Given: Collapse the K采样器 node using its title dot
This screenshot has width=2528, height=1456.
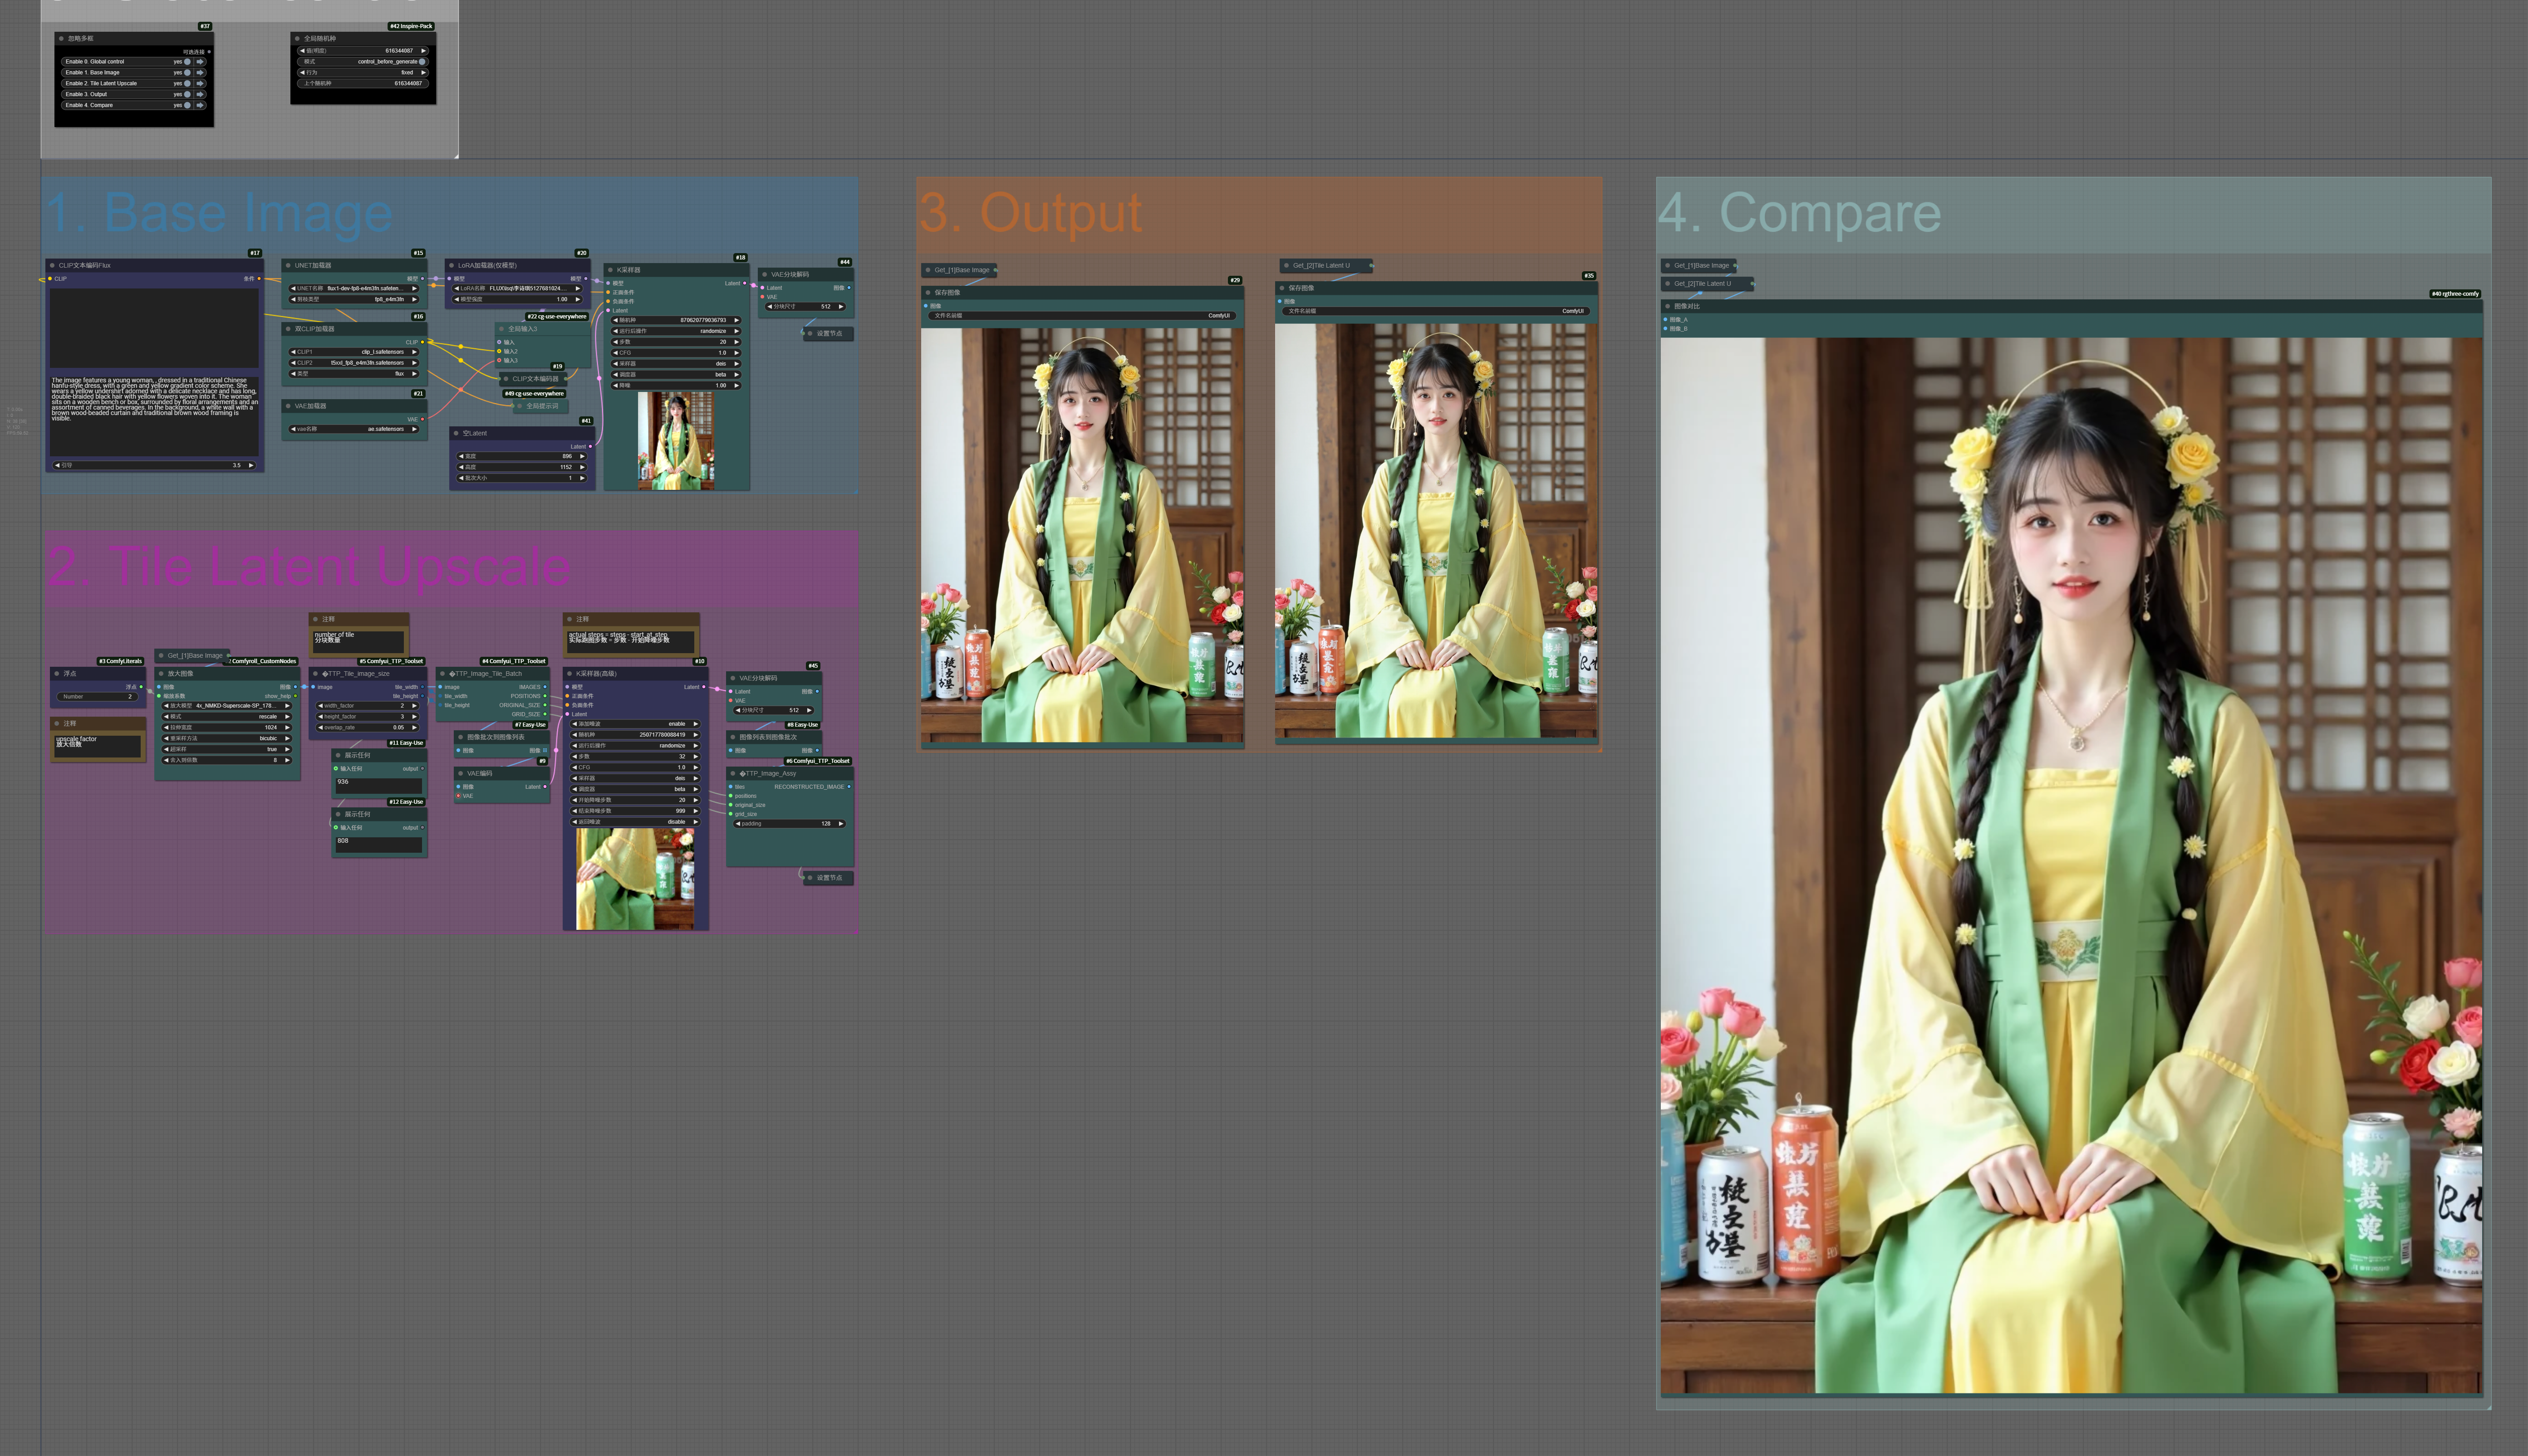Looking at the screenshot, I should pyautogui.click(x=610, y=270).
